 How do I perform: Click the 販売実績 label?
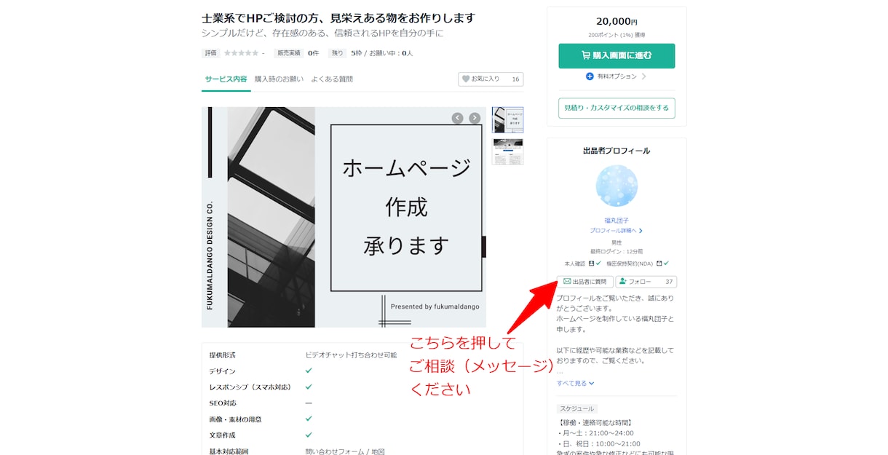288,53
